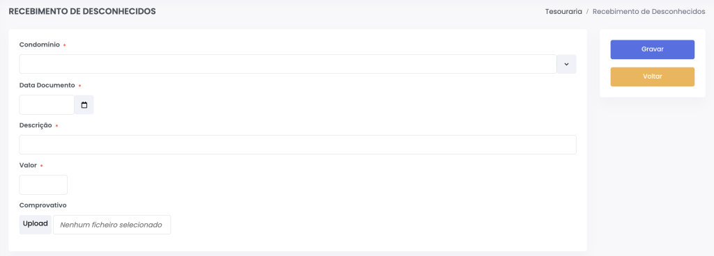Click the Descrição field label
The height and width of the screenshot is (256, 714).
pyautogui.click(x=36, y=125)
